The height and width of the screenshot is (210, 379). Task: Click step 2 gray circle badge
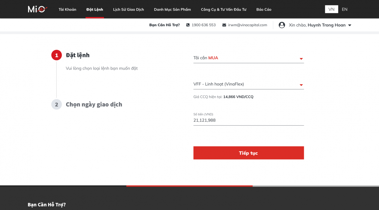pyautogui.click(x=57, y=104)
